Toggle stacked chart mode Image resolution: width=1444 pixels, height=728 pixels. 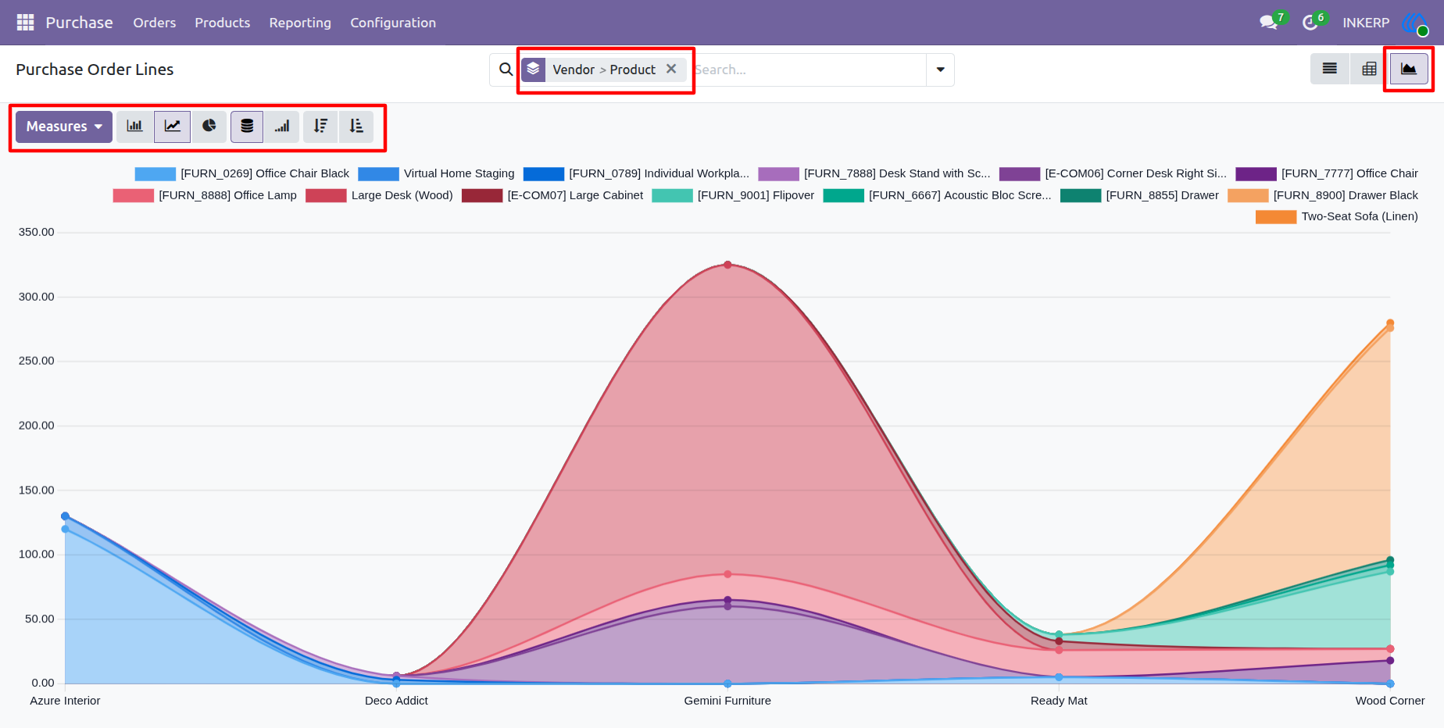[247, 127]
